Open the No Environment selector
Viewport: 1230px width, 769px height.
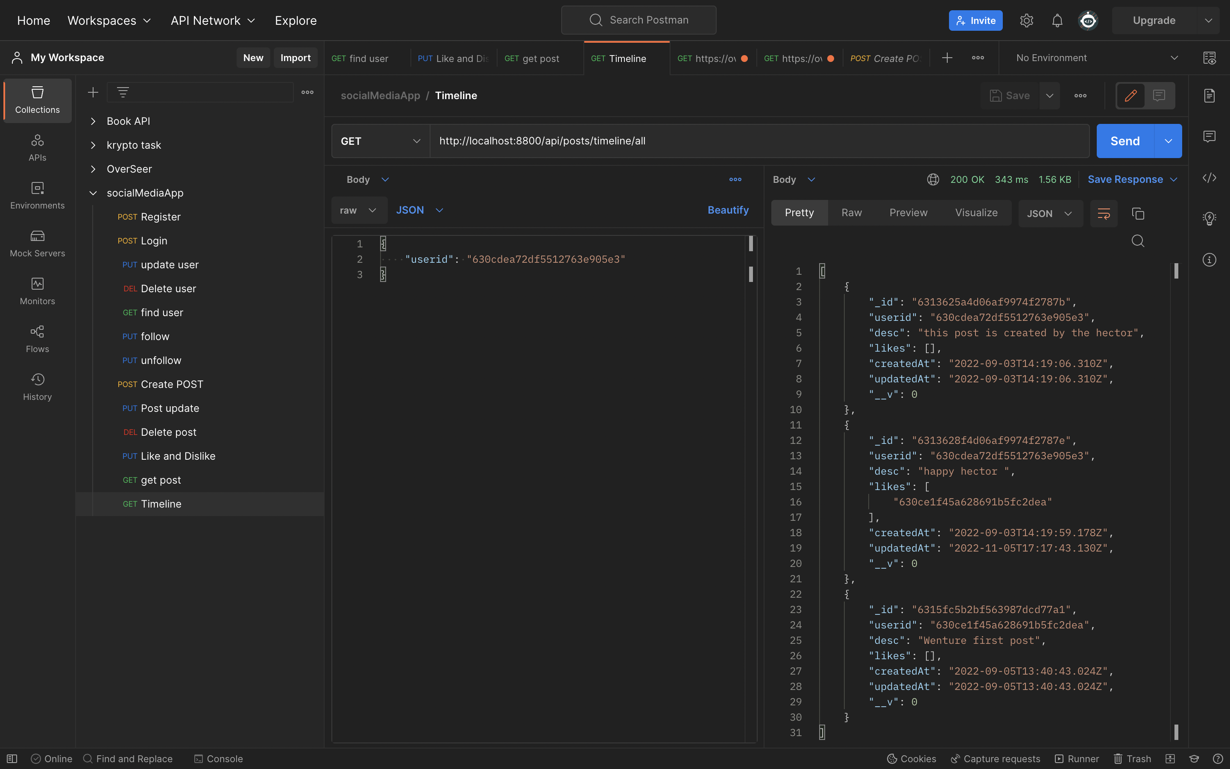coord(1096,58)
